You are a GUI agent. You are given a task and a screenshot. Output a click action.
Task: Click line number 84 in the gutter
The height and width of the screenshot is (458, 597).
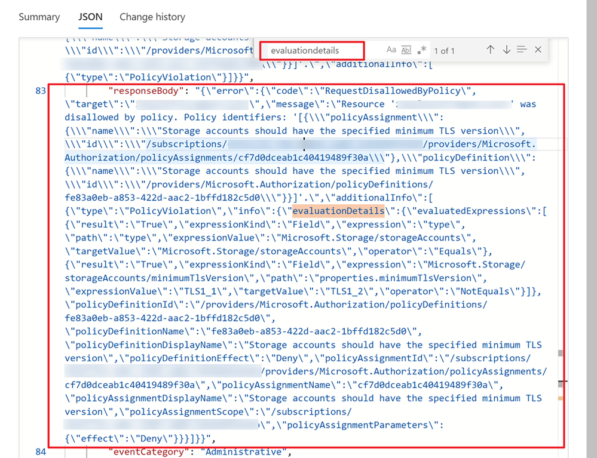(41, 452)
